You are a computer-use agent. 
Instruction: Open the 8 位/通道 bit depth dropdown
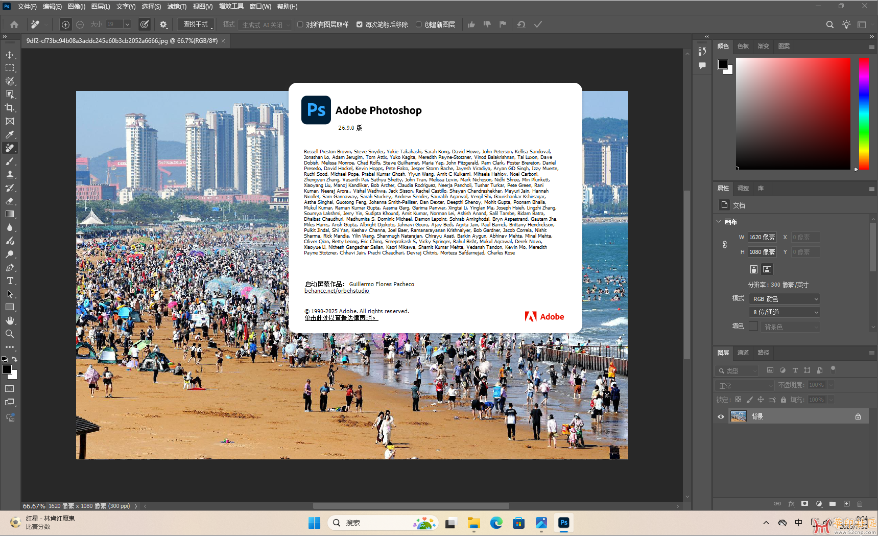[785, 312]
